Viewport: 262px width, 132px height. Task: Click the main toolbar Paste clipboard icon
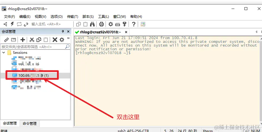point(85,24)
